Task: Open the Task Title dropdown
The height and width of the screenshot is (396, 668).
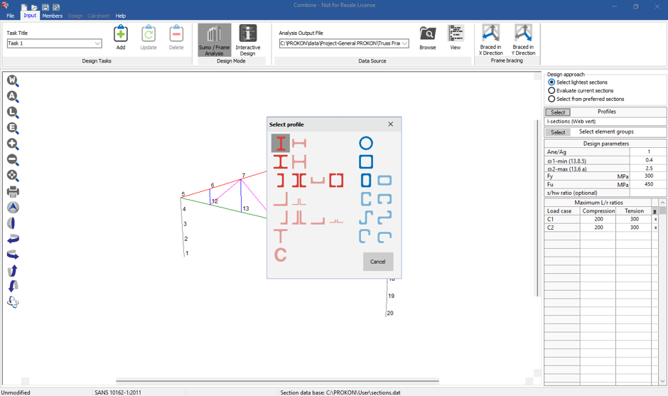Action: [x=97, y=43]
